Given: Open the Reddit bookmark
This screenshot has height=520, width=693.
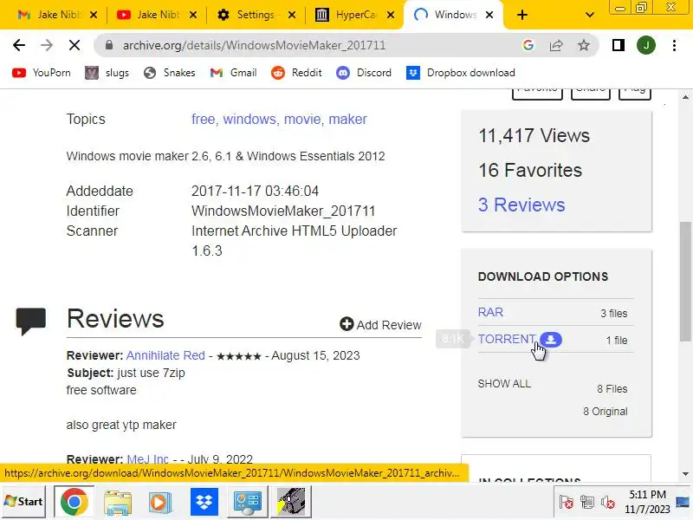Looking at the screenshot, I should pos(296,73).
